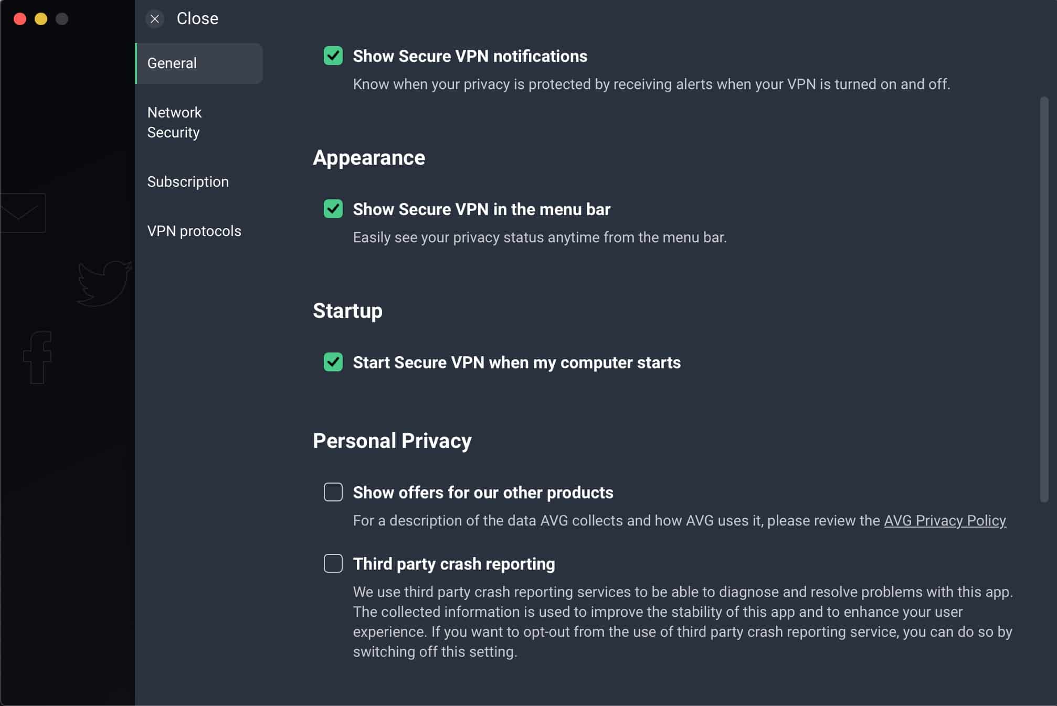Click the faded Facebook logo icon
The width and height of the screenshot is (1057, 706).
[37, 357]
